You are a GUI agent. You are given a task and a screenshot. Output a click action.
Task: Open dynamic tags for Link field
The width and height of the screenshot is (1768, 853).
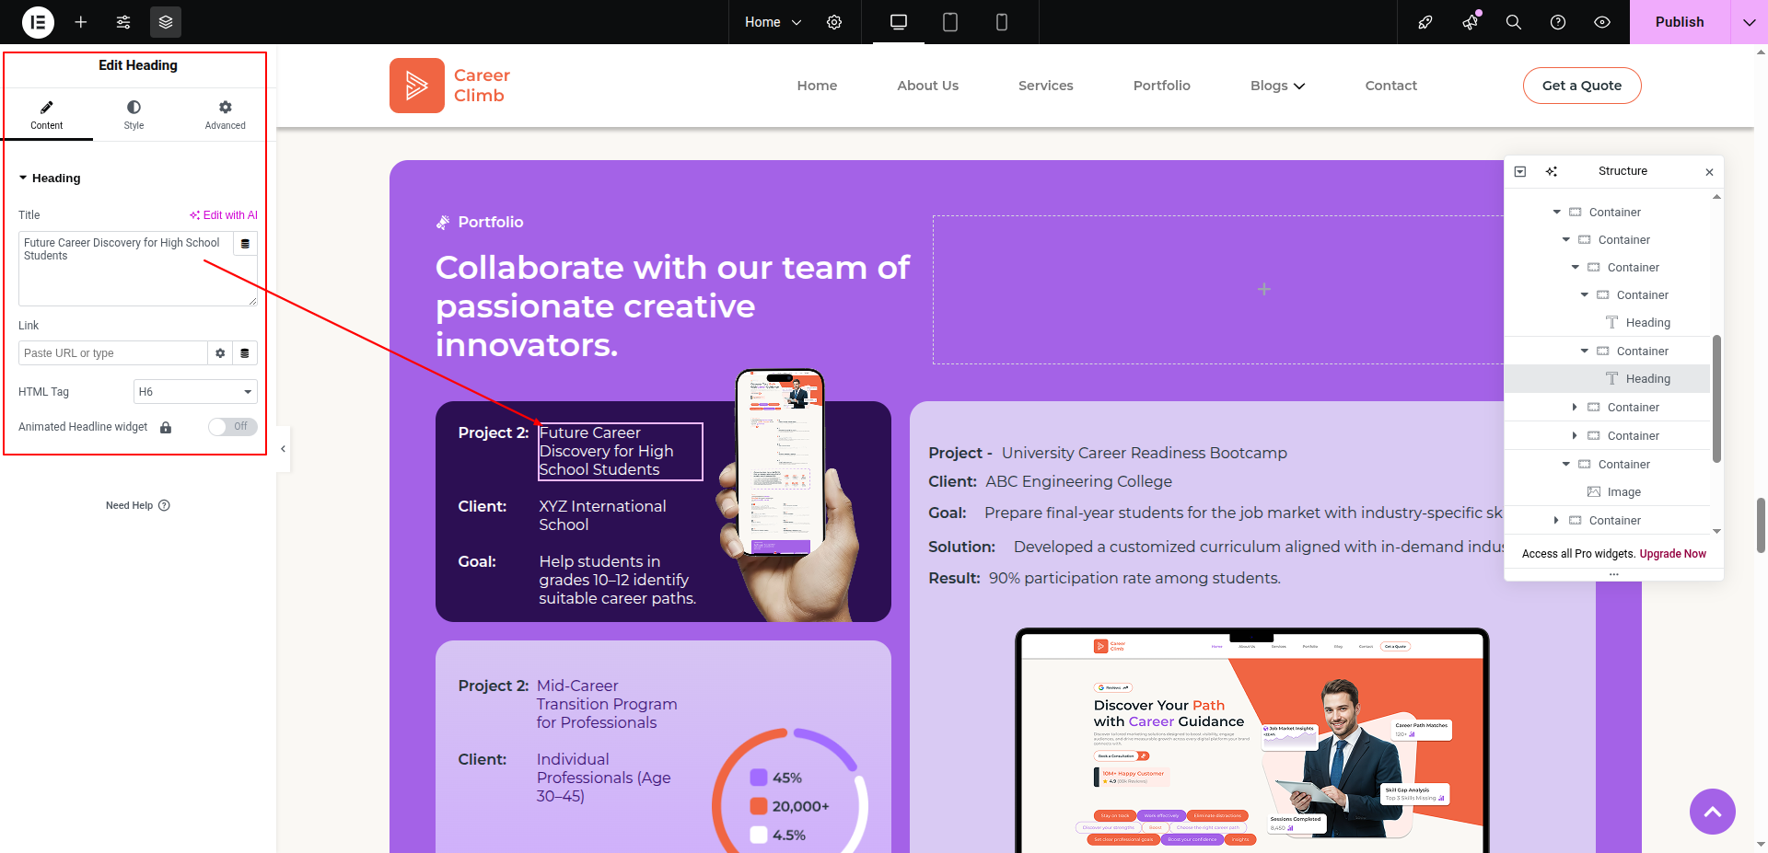(x=245, y=353)
